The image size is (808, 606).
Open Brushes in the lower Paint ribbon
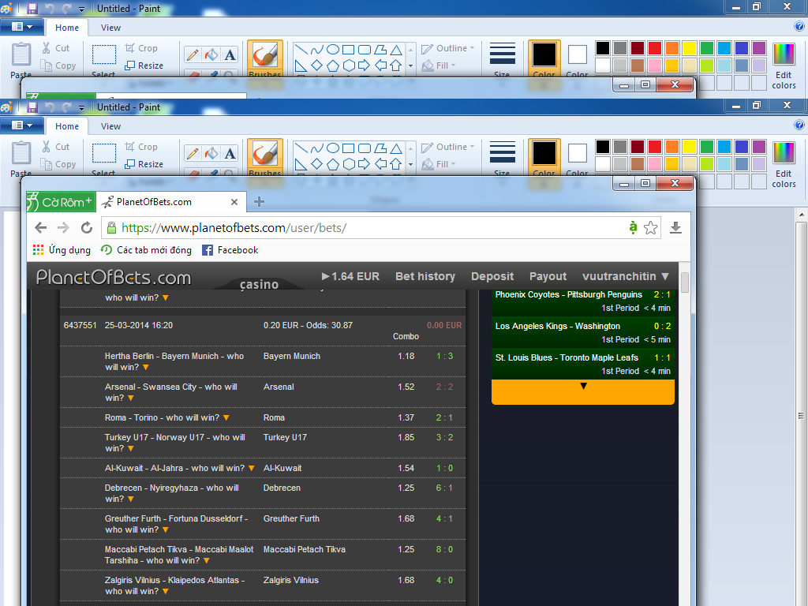pyautogui.click(x=265, y=158)
